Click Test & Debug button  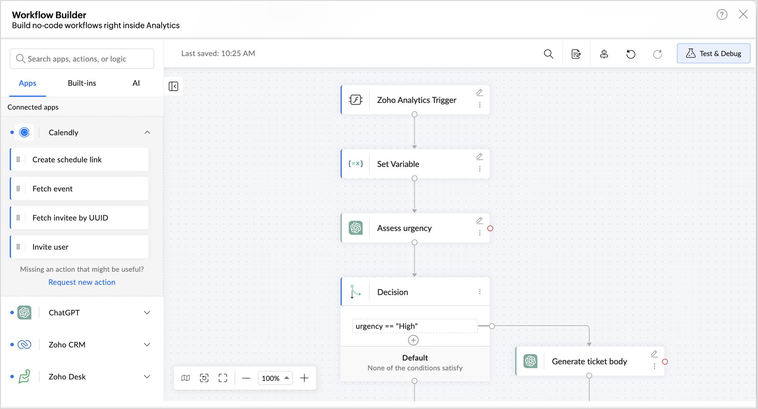click(714, 53)
